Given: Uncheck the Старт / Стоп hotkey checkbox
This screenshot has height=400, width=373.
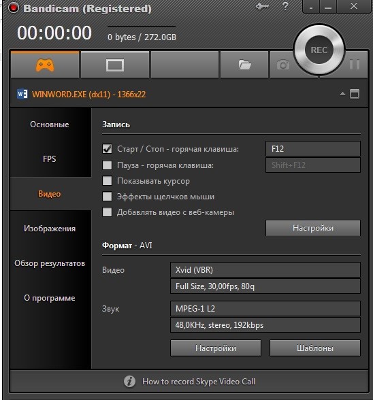Looking at the screenshot, I should (107, 149).
